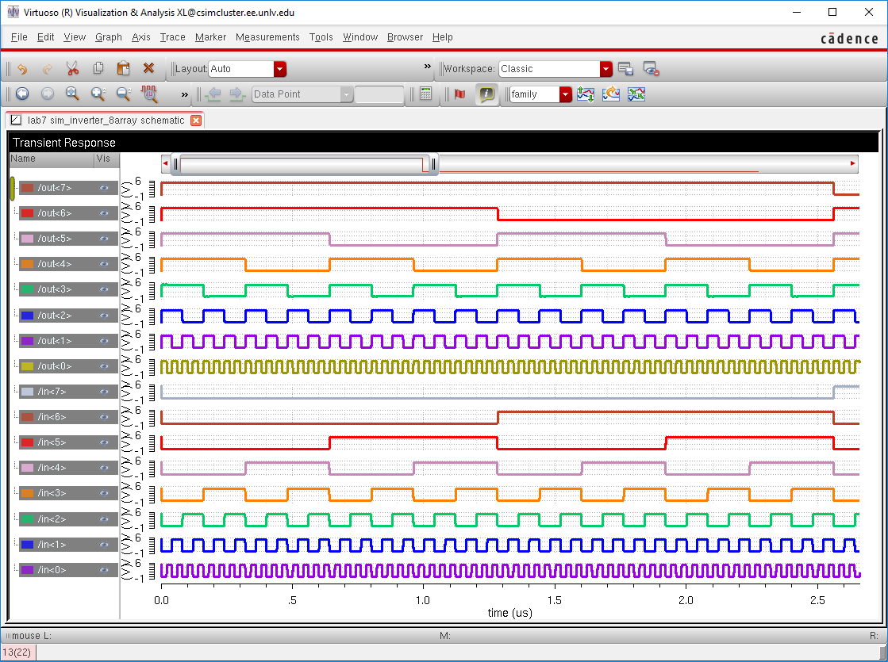The image size is (888, 662).
Task: Open the Calculator tool
Action: 426,94
